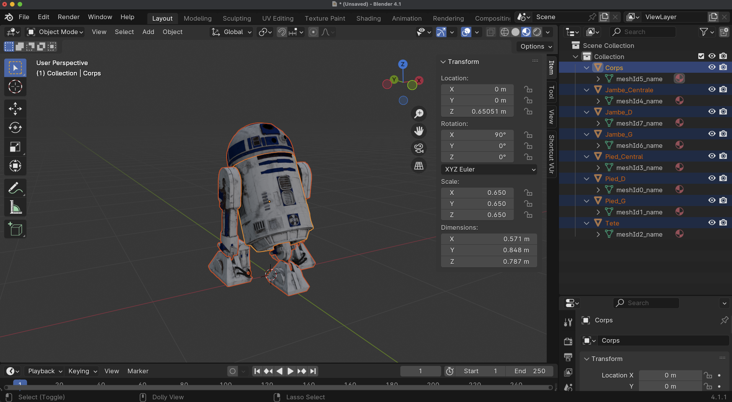This screenshot has width=732, height=402.
Task: Uncheck the Collection exclude checkbox
Action: point(701,56)
